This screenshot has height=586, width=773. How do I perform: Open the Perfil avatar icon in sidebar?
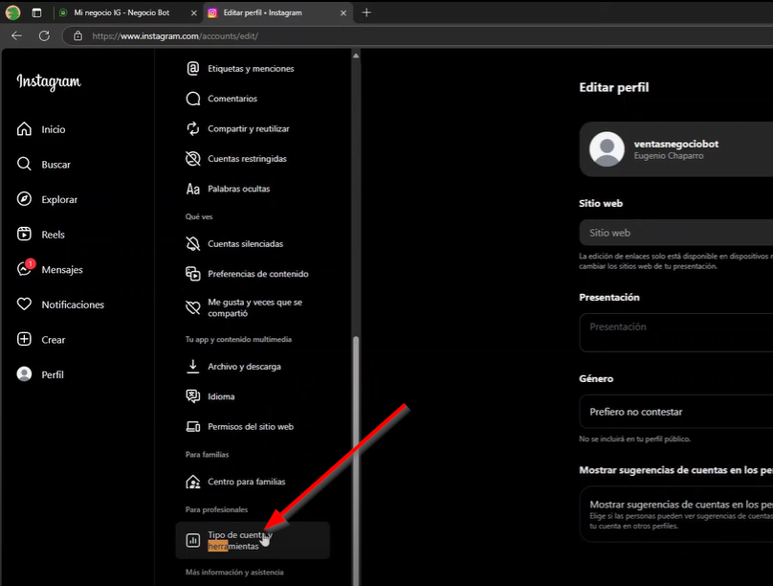[x=24, y=374]
